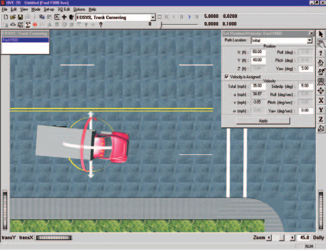Open the Mode menu

tap(36, 9)
